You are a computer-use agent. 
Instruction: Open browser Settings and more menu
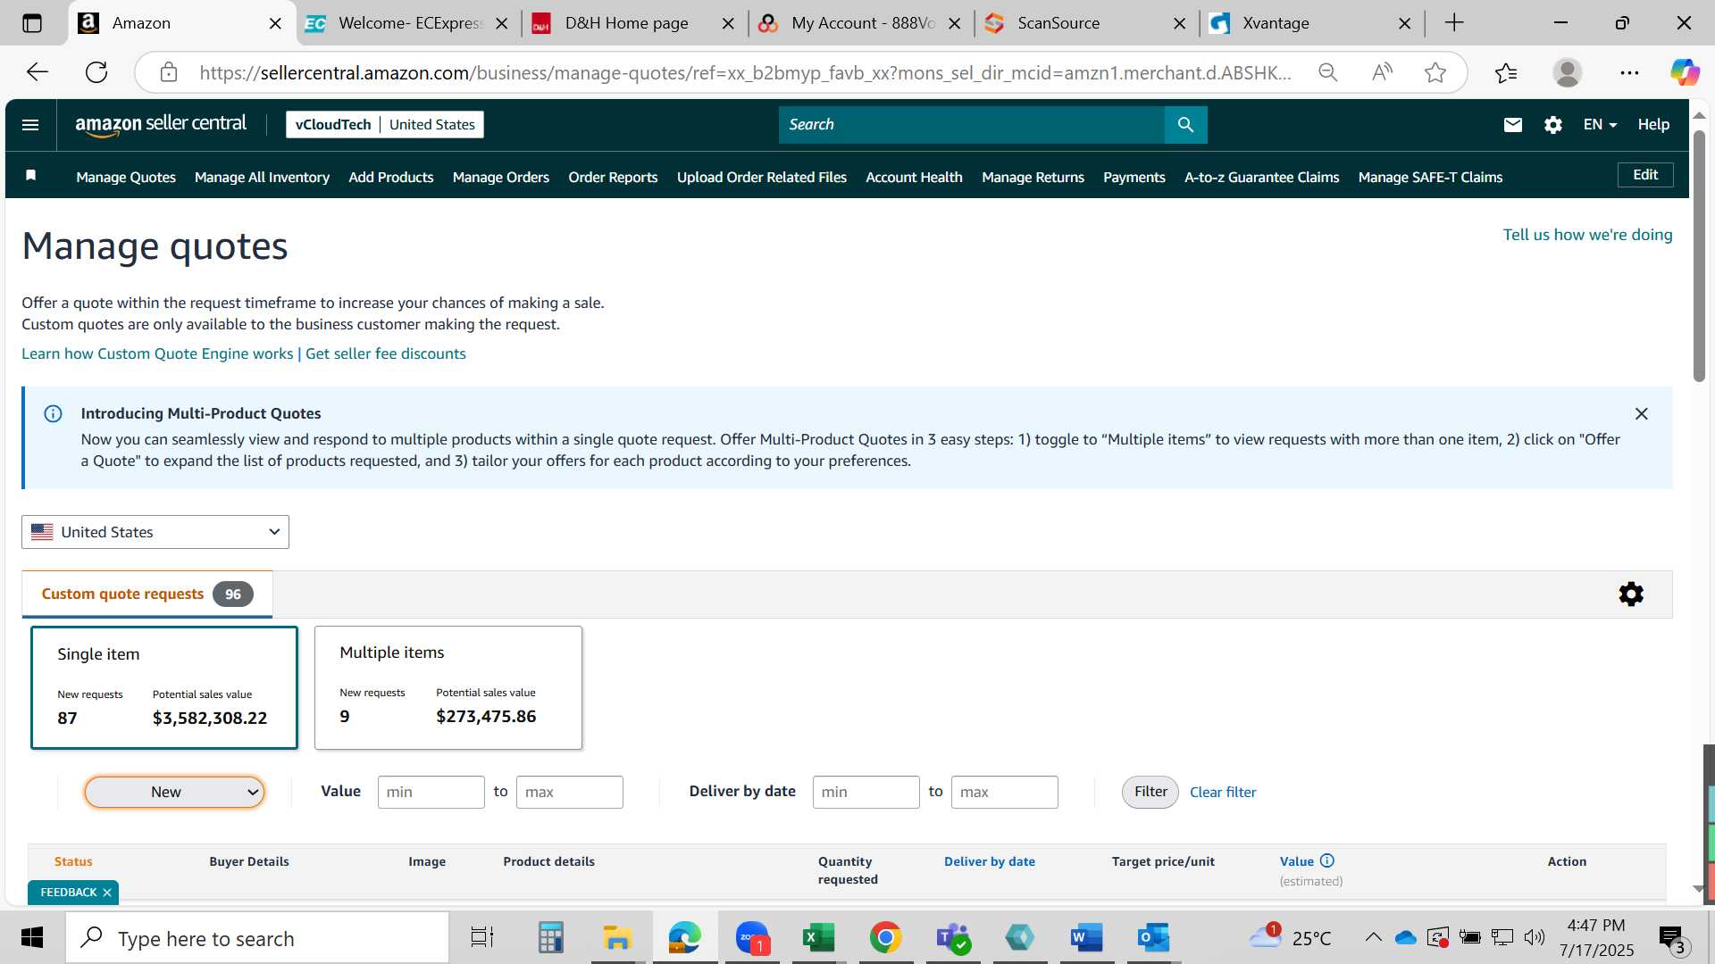point(1629,72)
